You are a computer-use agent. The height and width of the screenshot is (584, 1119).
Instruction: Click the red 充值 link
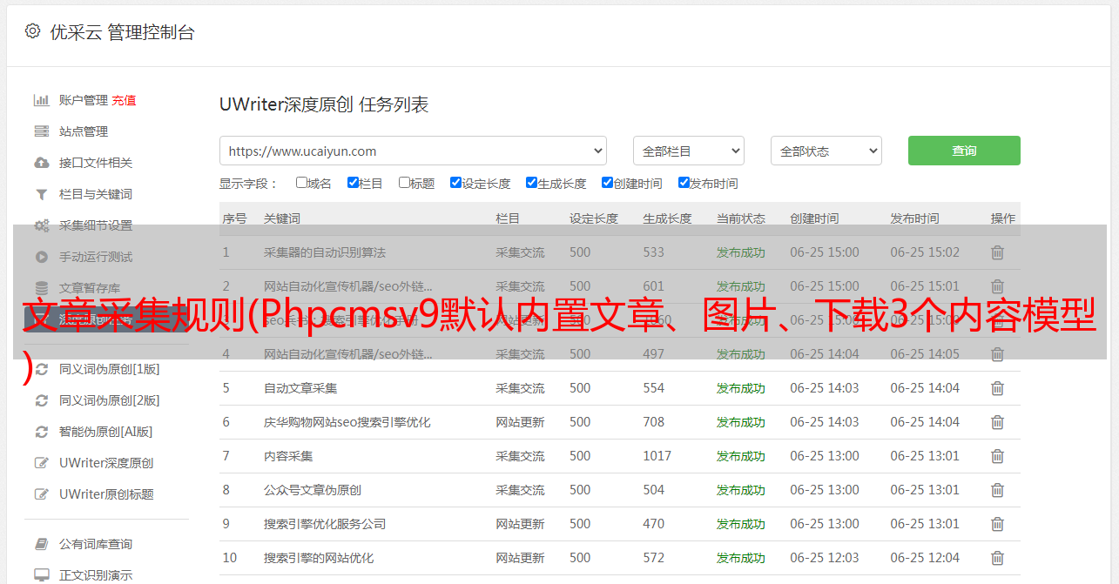(x=124, y=100)
